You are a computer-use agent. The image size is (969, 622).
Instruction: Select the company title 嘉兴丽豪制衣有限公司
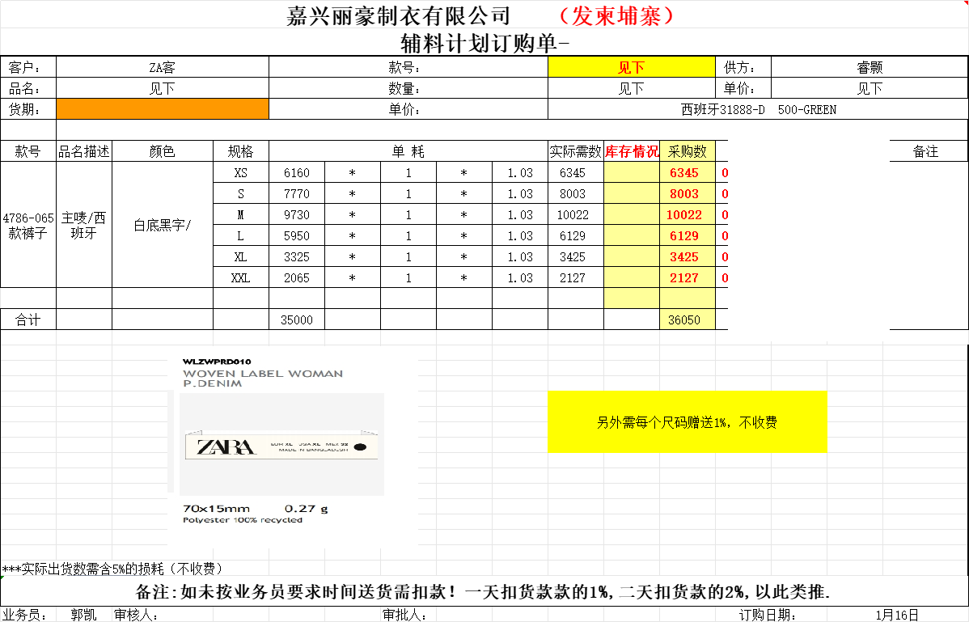pos(399,15)
